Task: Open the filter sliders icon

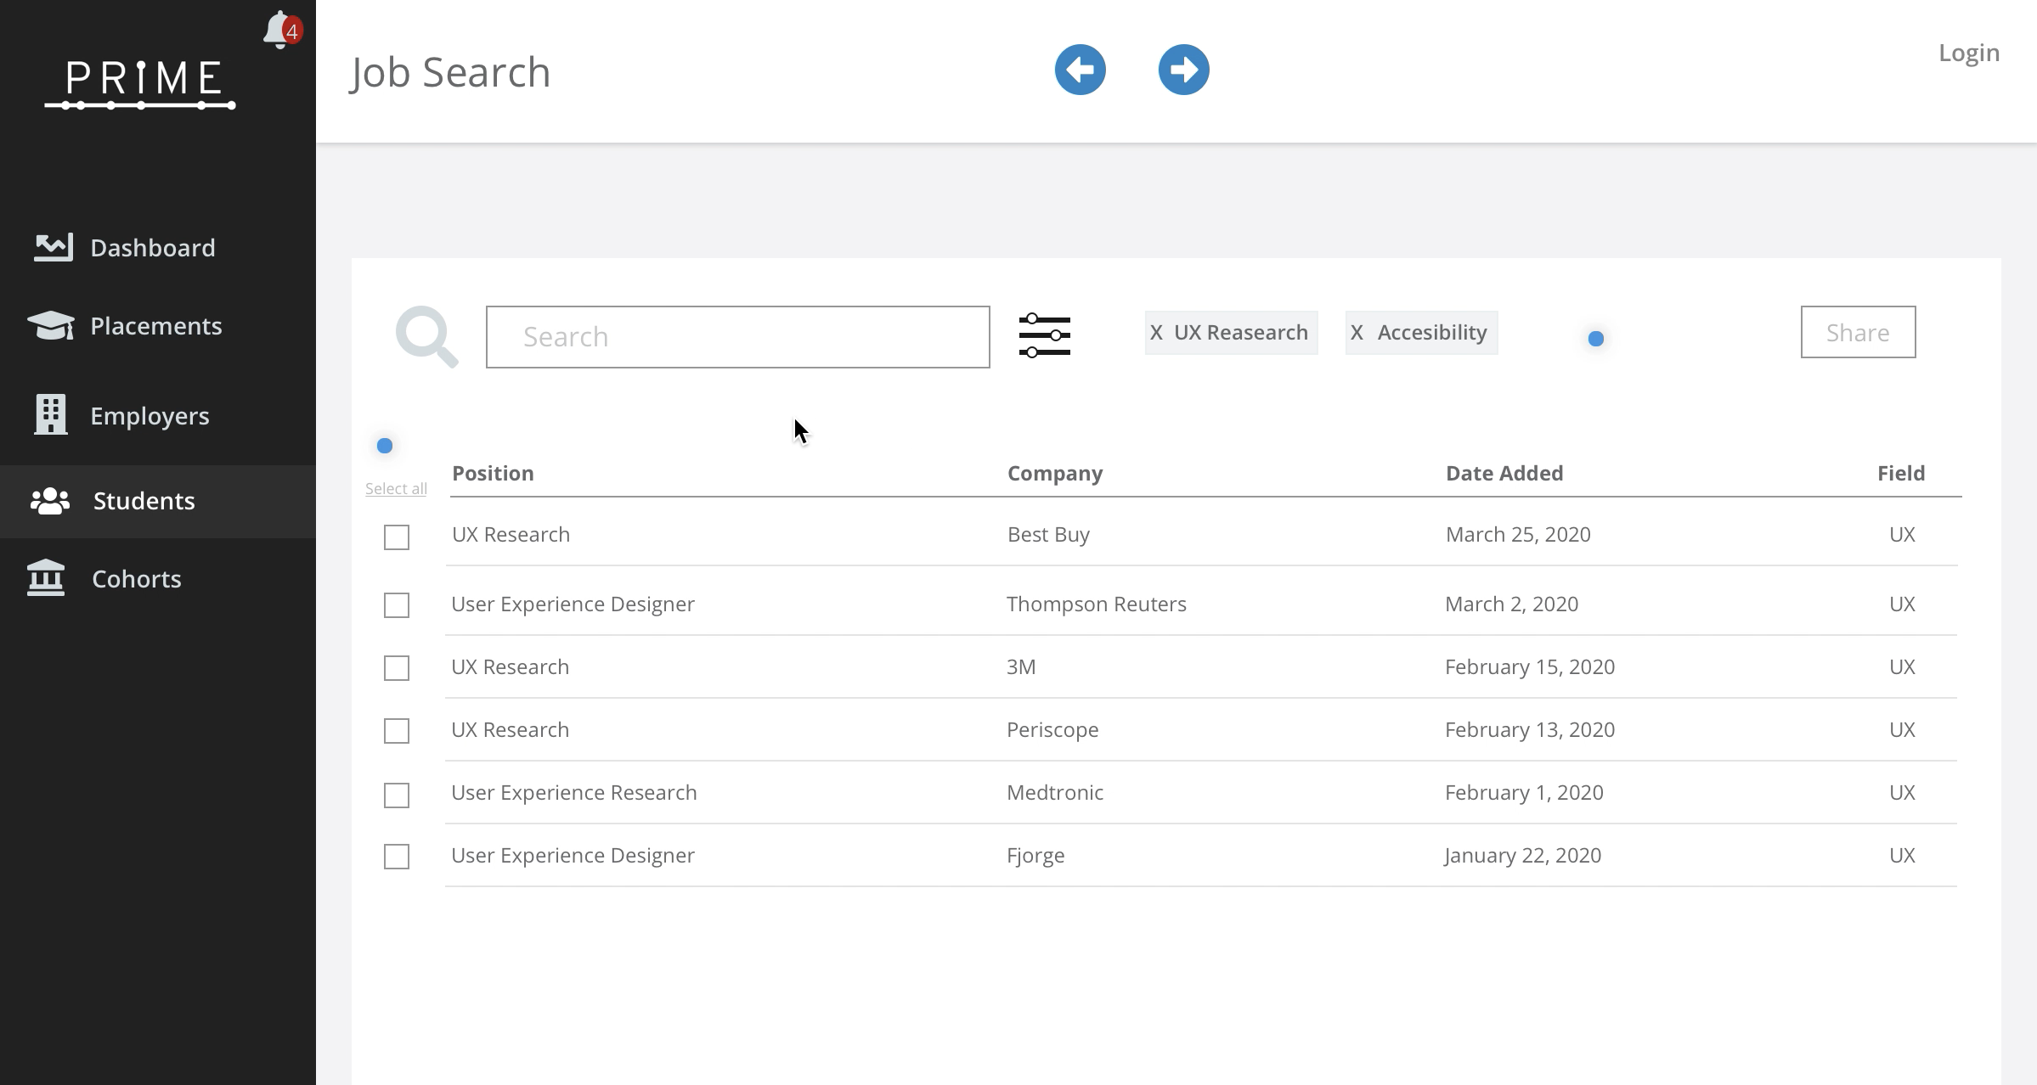Action: pyautogui.click(x=1044, y=335)
